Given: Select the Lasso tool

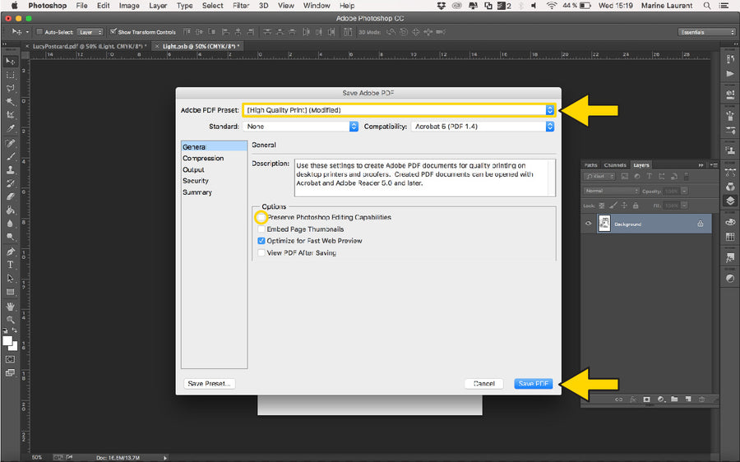Looking at the screenshot, I should point(10,88).
